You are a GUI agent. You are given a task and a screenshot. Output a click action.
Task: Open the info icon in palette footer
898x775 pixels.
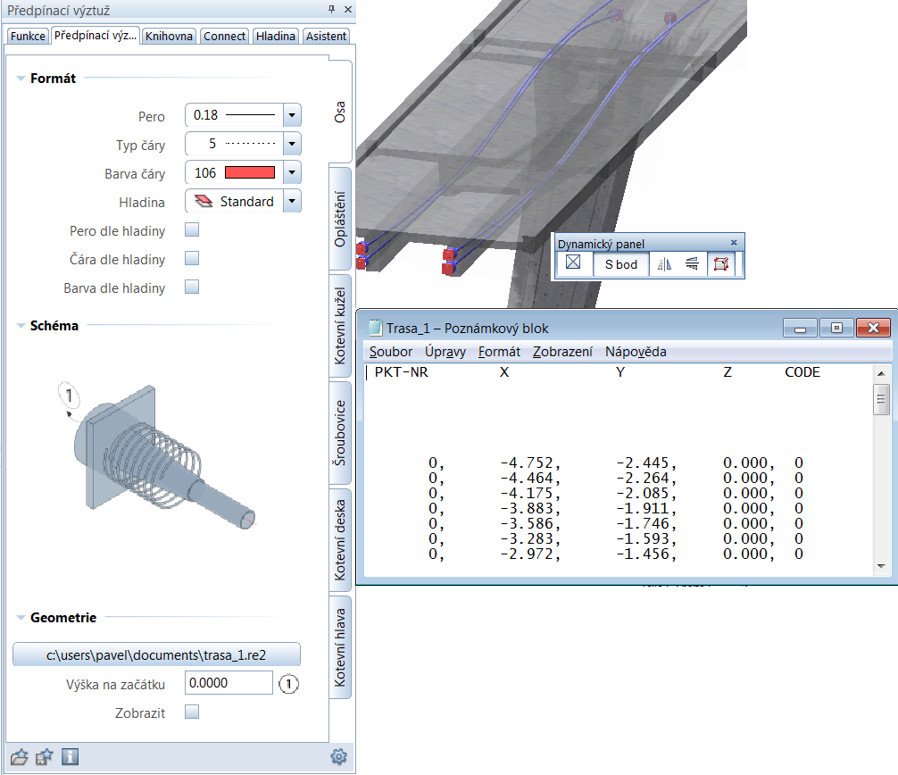click(x=70, y=757)
